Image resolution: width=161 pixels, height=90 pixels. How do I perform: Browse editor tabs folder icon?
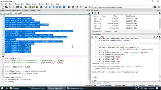[1, 13]
